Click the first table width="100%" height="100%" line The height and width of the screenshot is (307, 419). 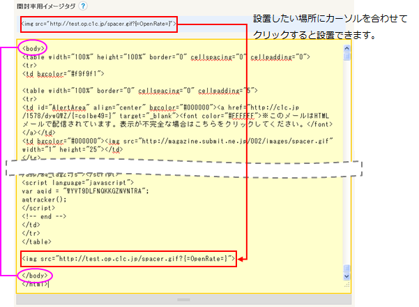pyautogui.click(x=166, y=57)
